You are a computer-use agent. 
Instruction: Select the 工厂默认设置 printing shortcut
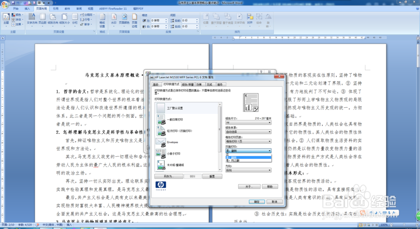click(x=187, y=108)
